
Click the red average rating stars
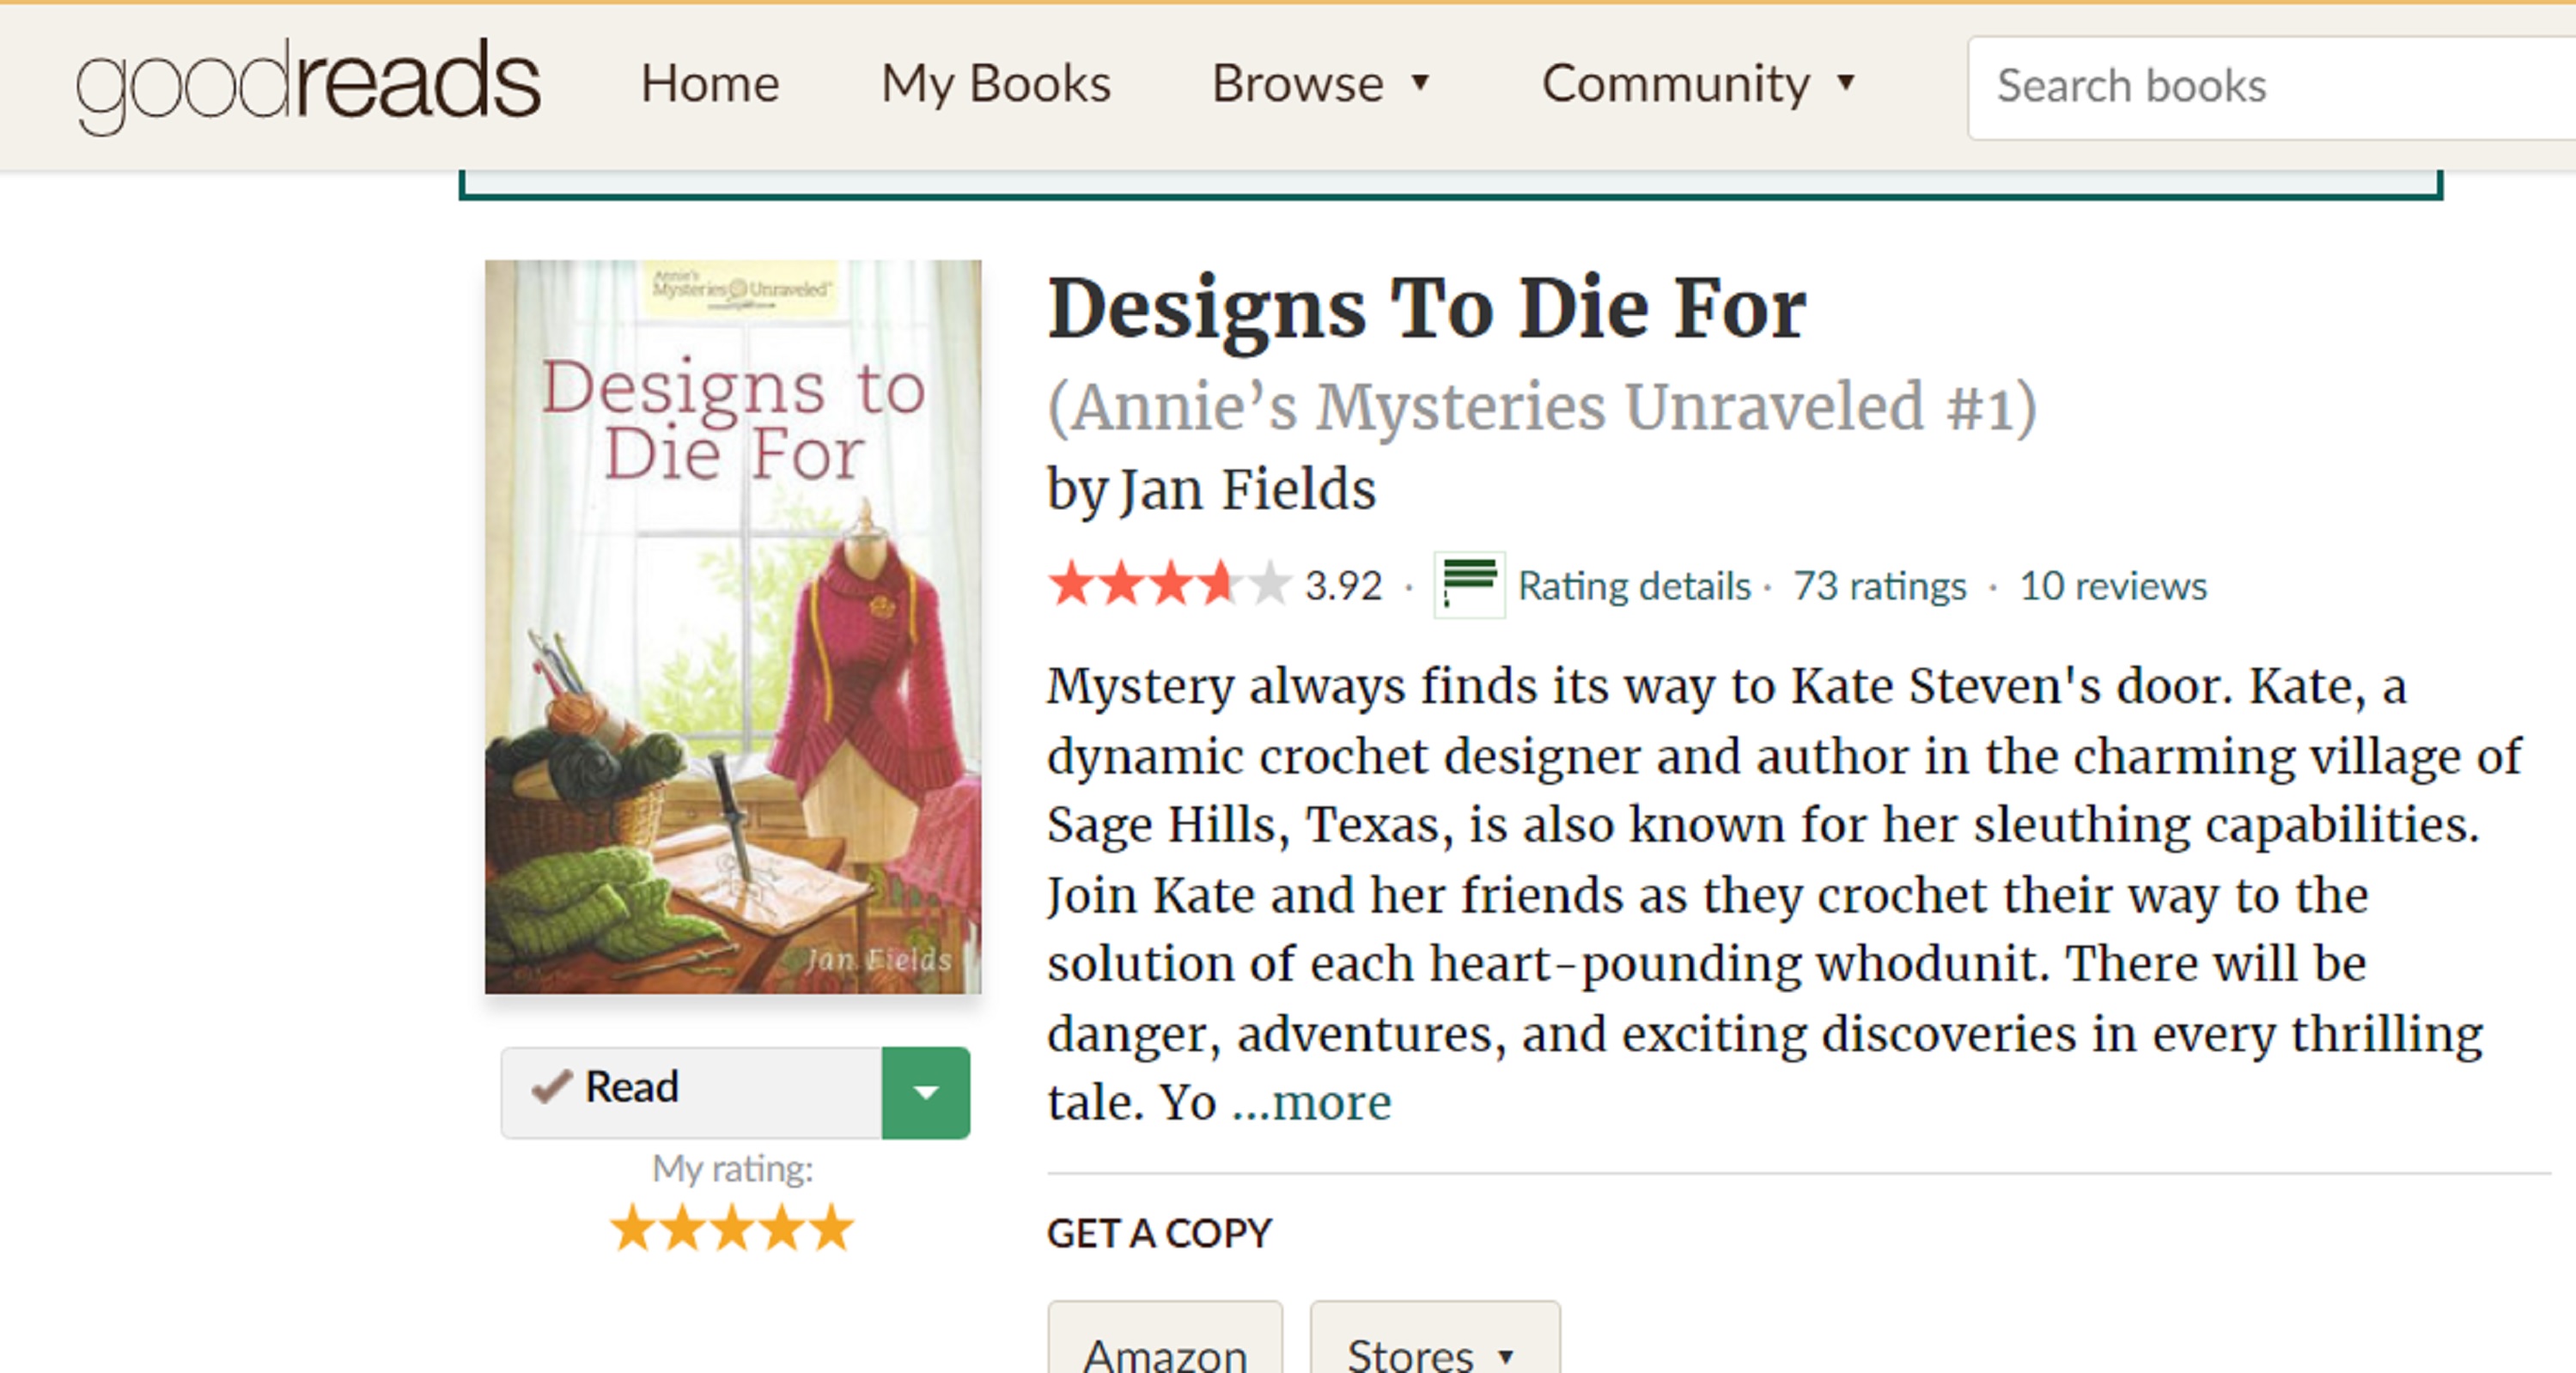(x=1170, y=584)
